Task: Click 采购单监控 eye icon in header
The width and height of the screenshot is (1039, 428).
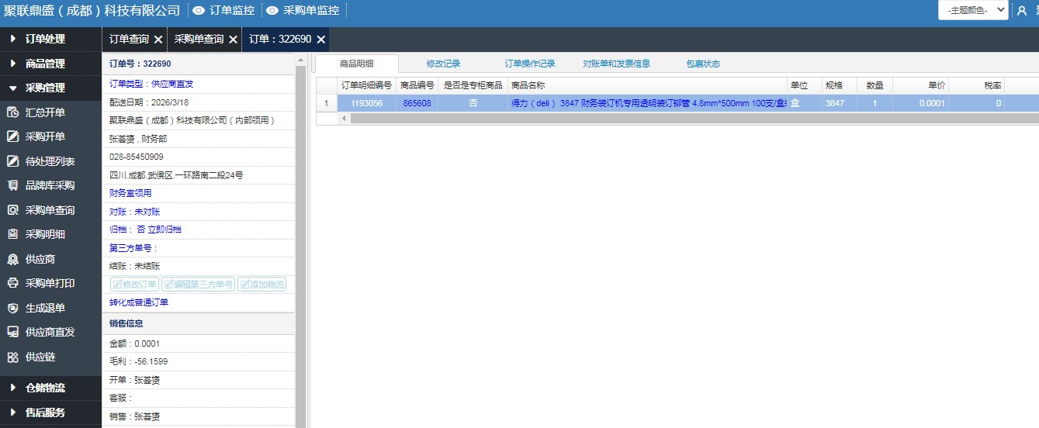Action: [x=272, y=11]
